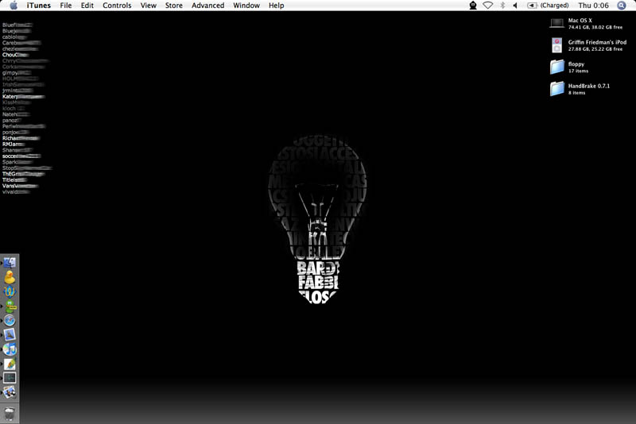This screenshot has width=636, height=424.
Task: Open the Advanced menu
Action: coord(207,6)
